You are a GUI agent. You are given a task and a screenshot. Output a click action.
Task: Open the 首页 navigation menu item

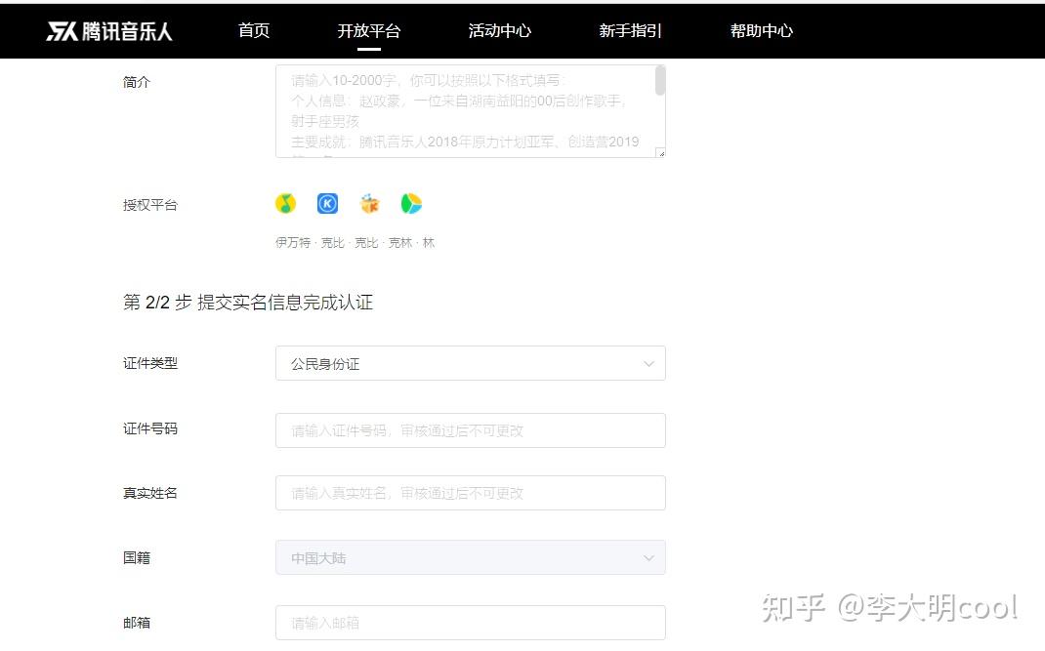[253, 30]
